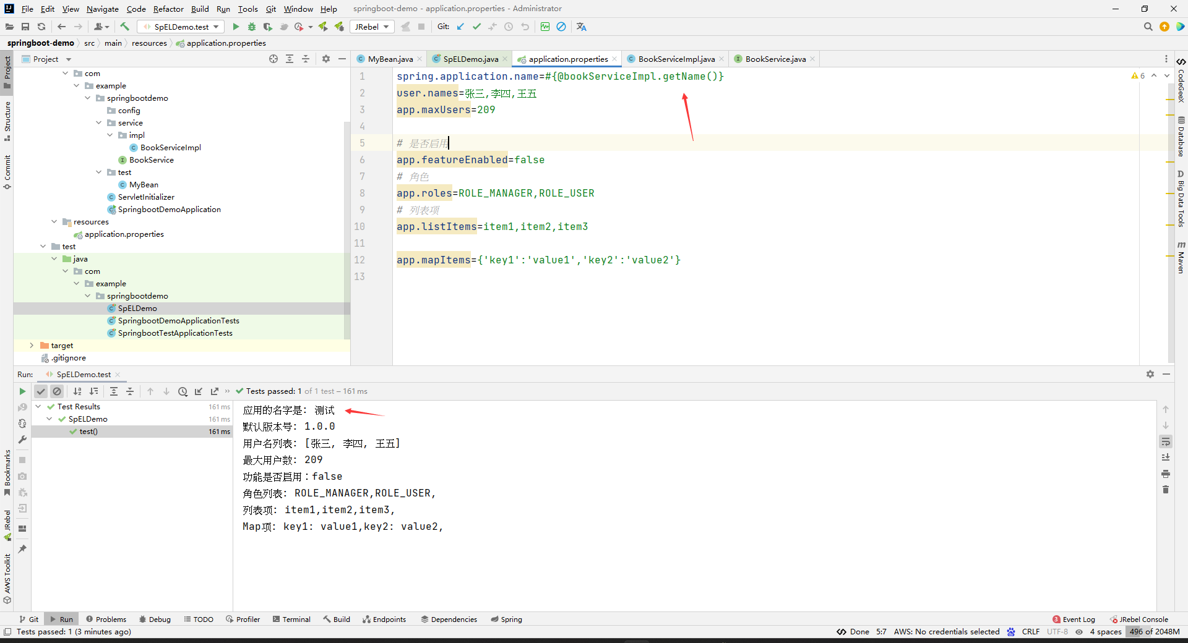This screenshot has width=1188, height=643.
Task: Open Search Everywhere magnifier icon
Action: tap(1148, 27)
